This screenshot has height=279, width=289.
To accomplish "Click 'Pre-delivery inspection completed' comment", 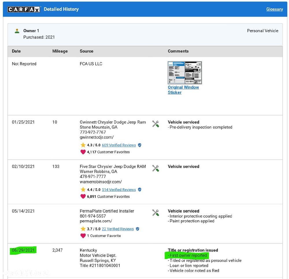I will click(x=200, y=127).
